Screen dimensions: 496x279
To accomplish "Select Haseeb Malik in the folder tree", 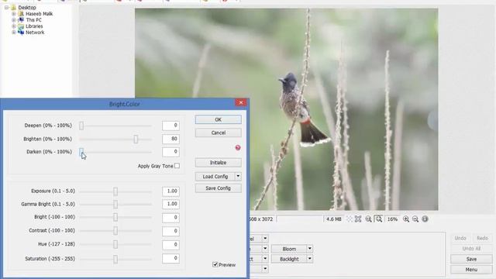I will tap(40, 14).
